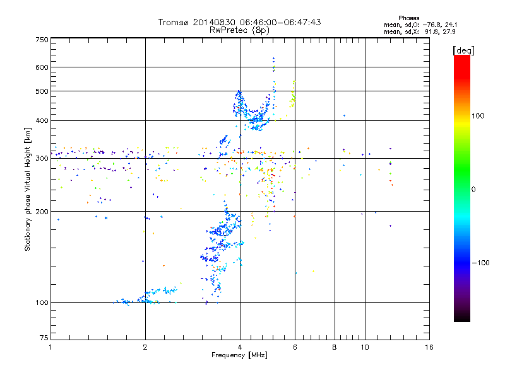Click the colorbar tick label '100'
This screenshot has width=505, height=378.
tap(478, 116)
